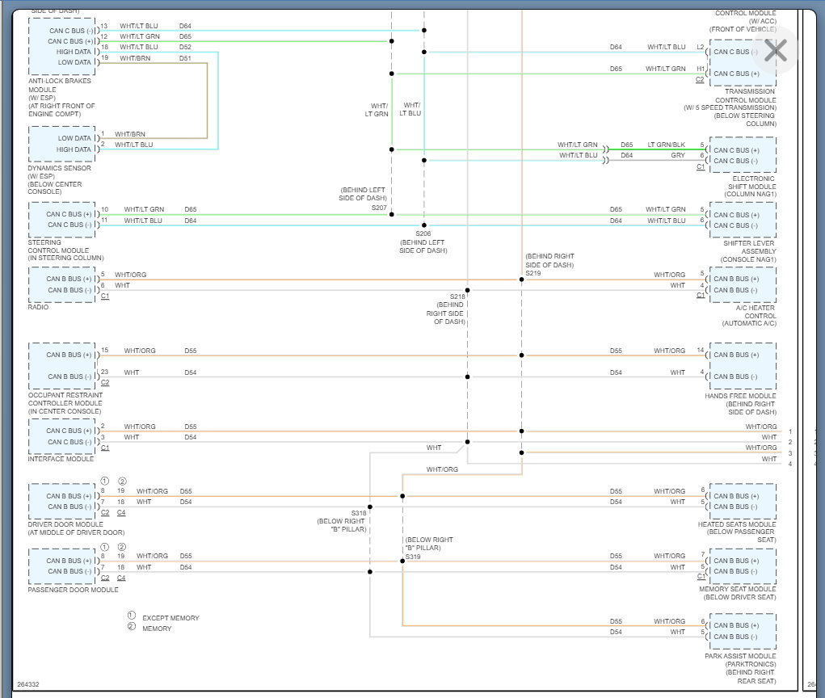Click the C1 connector link at Memory Seat Module
Viewport: 825px width, 698px height.
click(701, 577)
